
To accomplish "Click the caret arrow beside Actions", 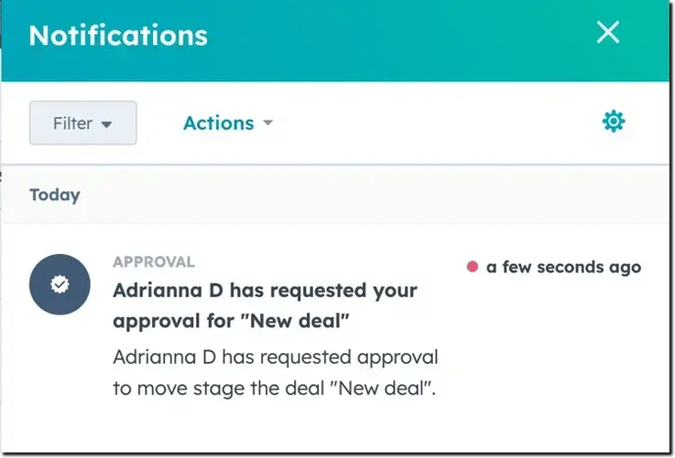I will coord(267,124).
